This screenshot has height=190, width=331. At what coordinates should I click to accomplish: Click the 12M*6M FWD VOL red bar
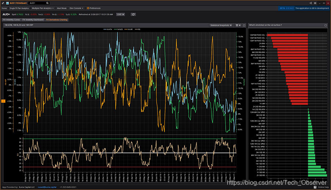(x=288, y=35)
